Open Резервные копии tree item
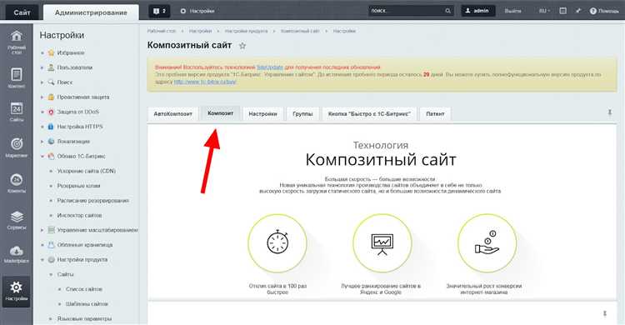Screen dimensions: 625x325 click(78, 186)
